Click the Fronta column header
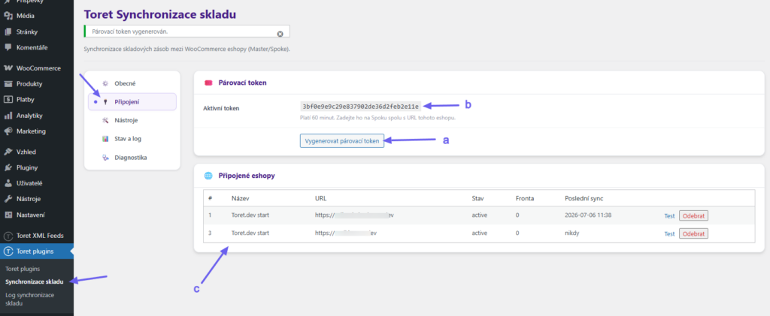The height and width of the screenshot is (316, 770). (524, 198)
